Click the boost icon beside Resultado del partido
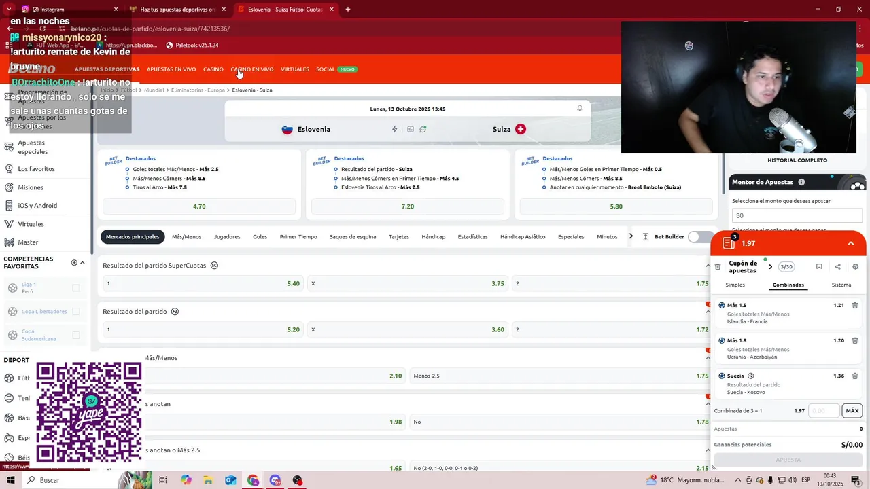Screen dimensions: 870x489 (x=175, y=312)
